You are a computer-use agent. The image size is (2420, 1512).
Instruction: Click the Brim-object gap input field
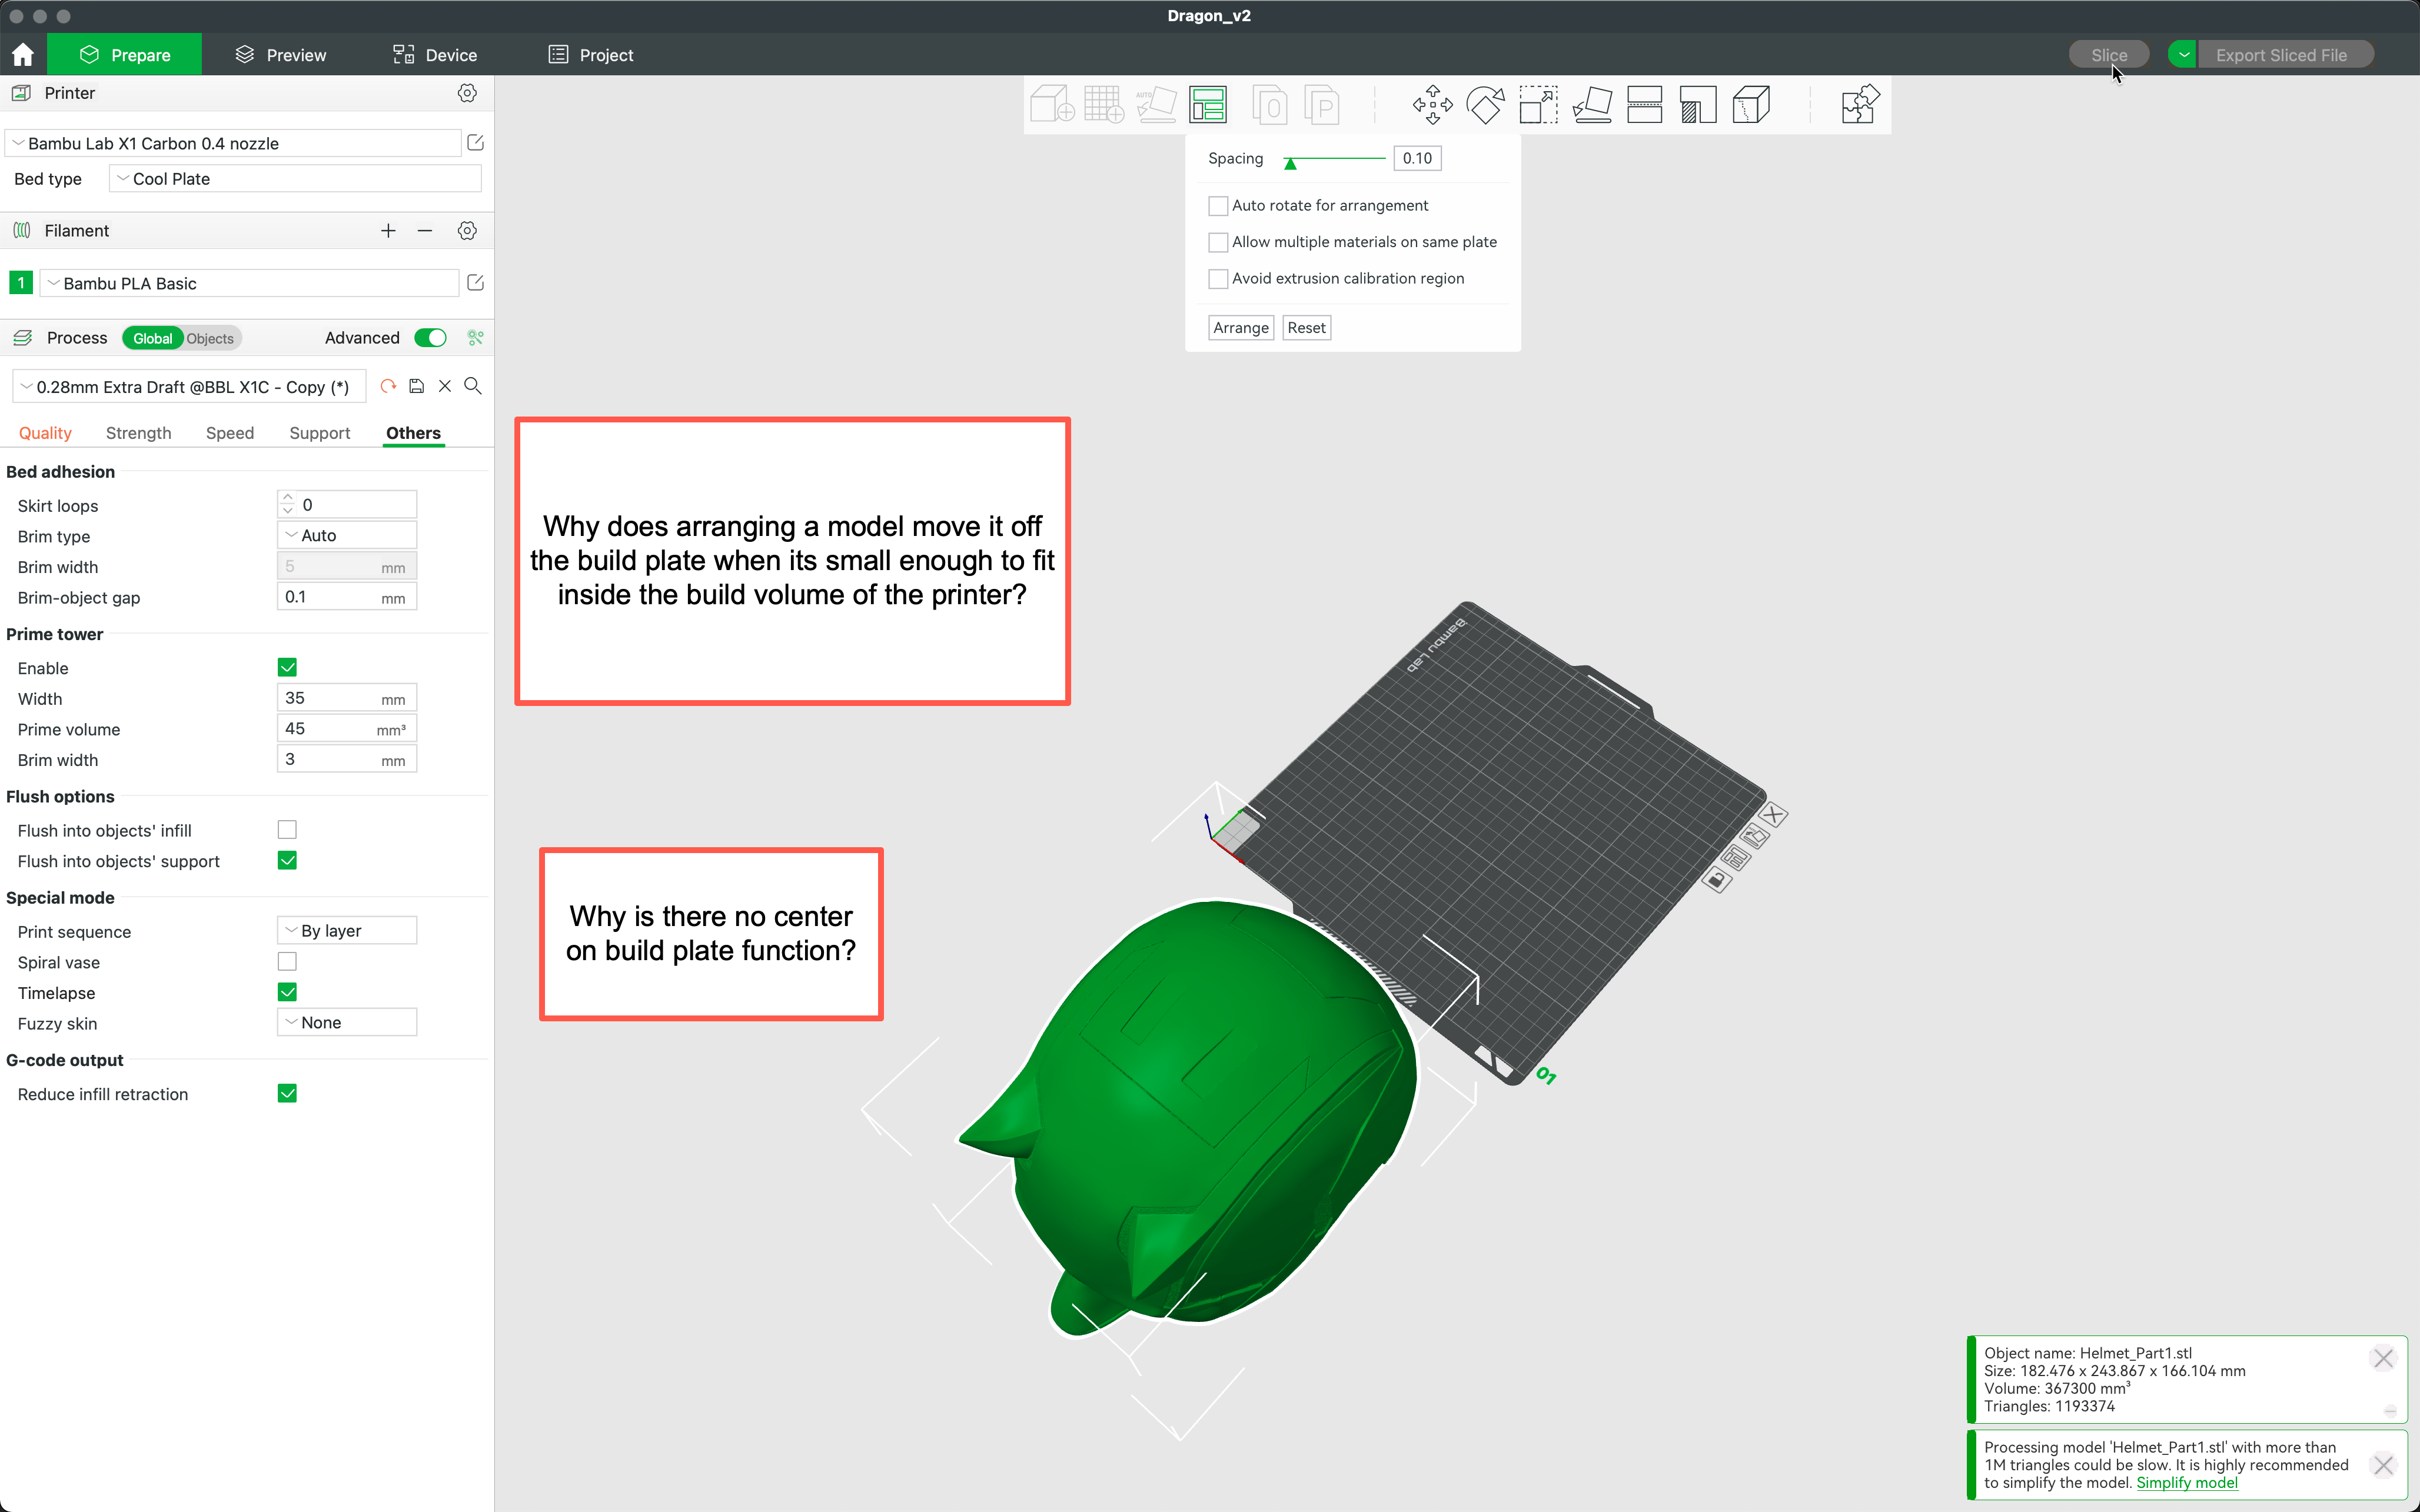[346, 597]
